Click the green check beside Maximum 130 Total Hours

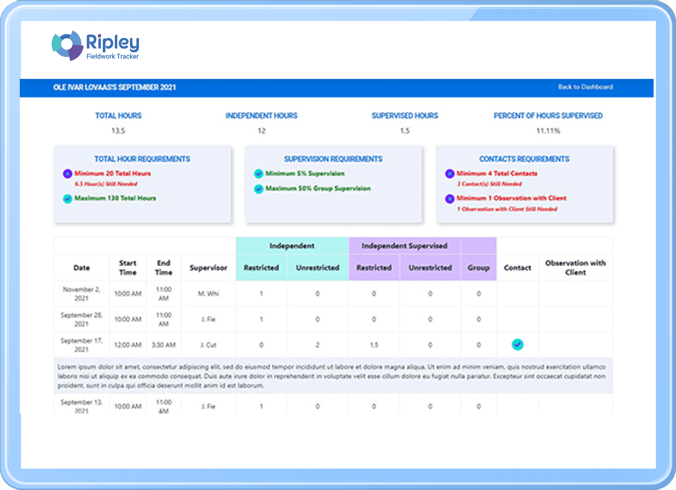[x=67, y=199]
